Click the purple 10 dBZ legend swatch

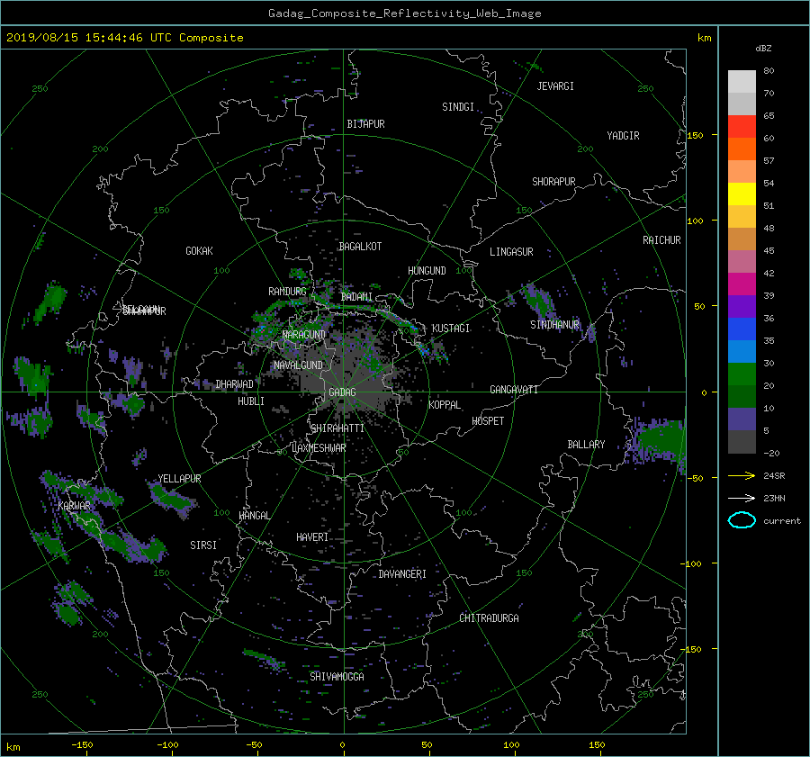click(742, 419)
